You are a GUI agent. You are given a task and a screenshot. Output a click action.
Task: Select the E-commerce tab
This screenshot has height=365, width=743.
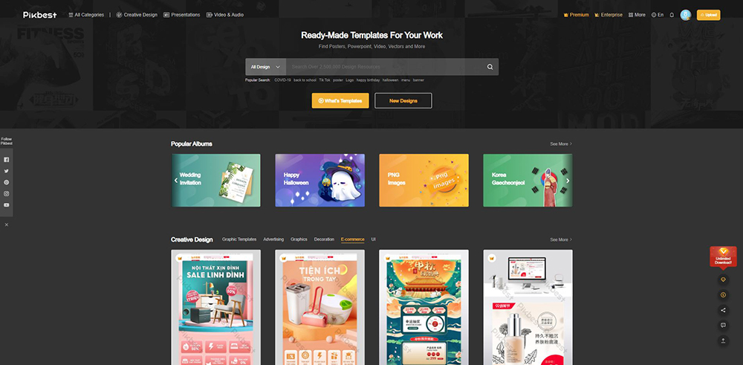coord(352,239)
